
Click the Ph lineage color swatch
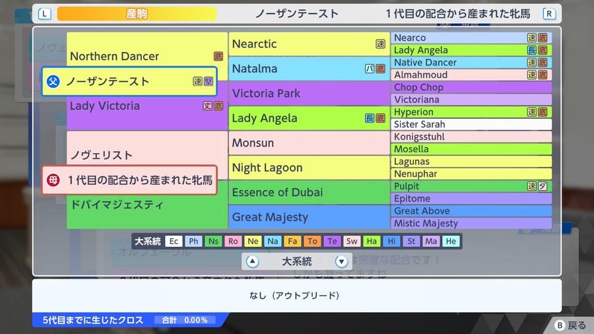(x=193, y=241)
